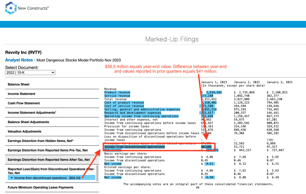This screenshot has width=306, height=194.
Task: Click the Marked-Up Filings page title
Action: [x=172, y=39]
